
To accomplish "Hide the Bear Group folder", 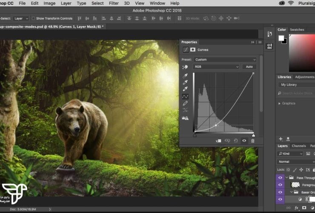I will click(x=280, y=192).
